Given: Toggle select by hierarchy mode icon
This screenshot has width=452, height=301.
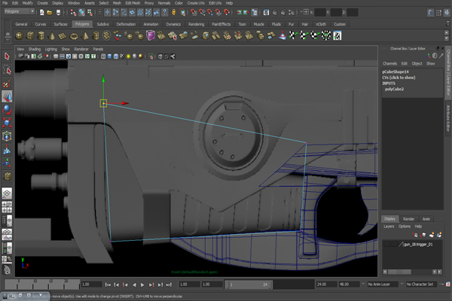Looking at the screenshot, I should 73,12.
